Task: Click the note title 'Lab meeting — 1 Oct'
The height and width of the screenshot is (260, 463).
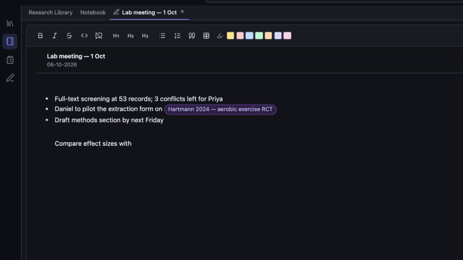Action: tap(76, 56)
